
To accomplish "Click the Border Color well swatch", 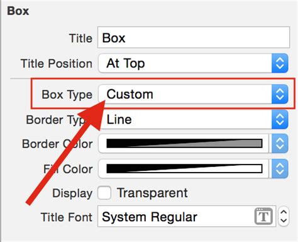I will [x=184, y=144].
